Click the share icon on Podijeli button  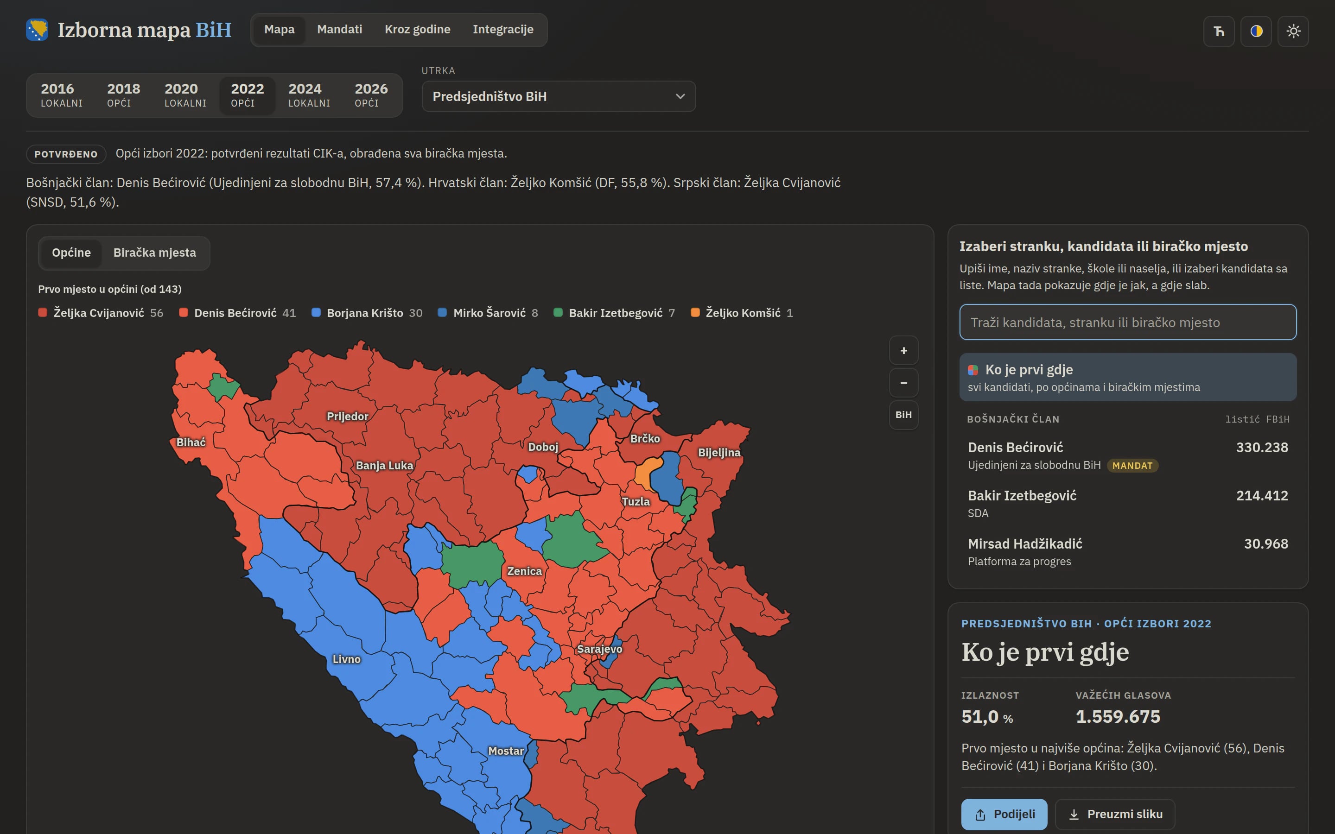pyautogui.click(x=980, y=815)
